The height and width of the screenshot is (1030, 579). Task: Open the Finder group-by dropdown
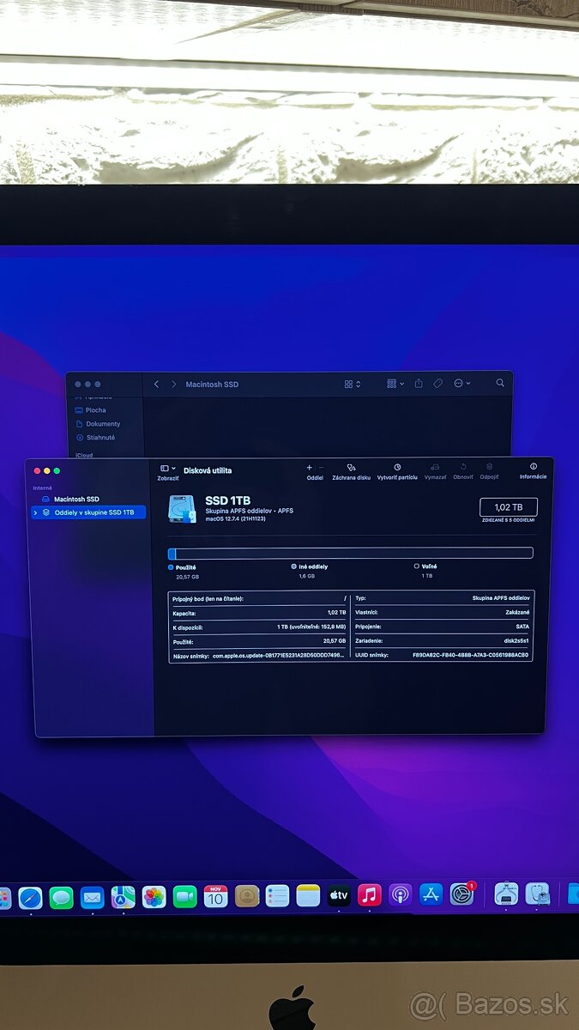coord(395,384)
